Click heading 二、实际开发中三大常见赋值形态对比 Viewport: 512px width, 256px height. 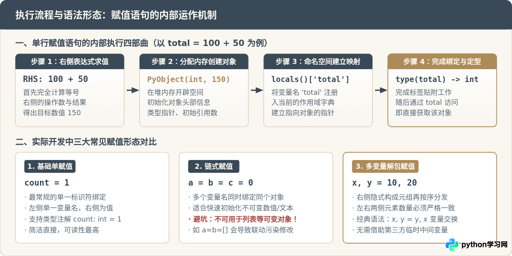click(x=86, y=142)
